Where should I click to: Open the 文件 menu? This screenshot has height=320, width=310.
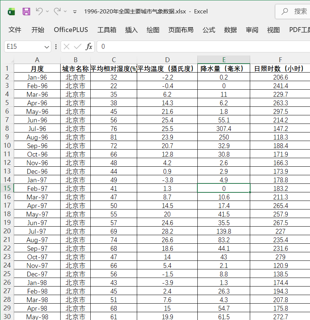coord(15,30)
